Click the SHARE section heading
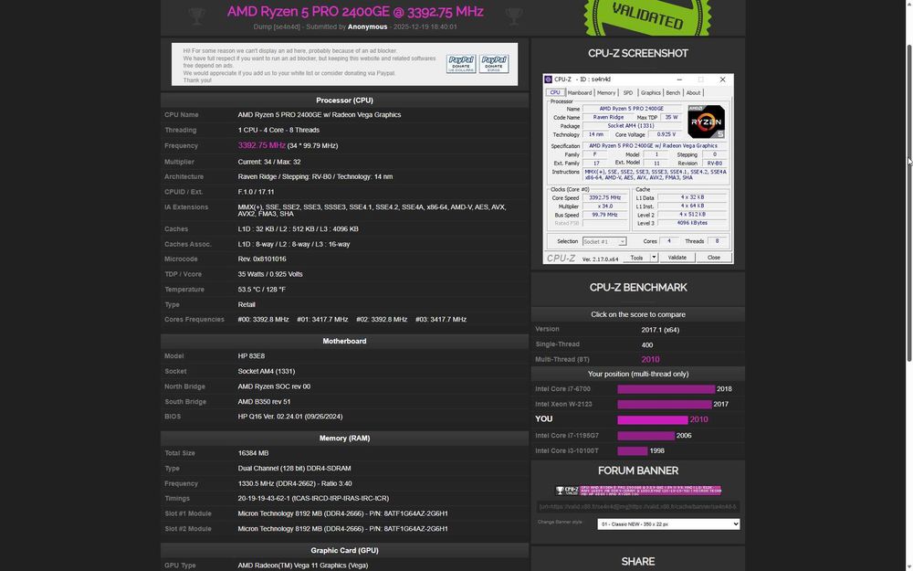 [x=637, y=562]
